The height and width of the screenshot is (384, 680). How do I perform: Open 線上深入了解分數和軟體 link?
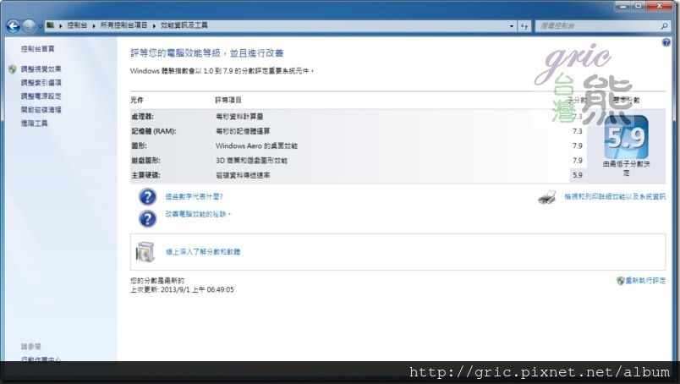pyautogui.click(x=203, y=252)
